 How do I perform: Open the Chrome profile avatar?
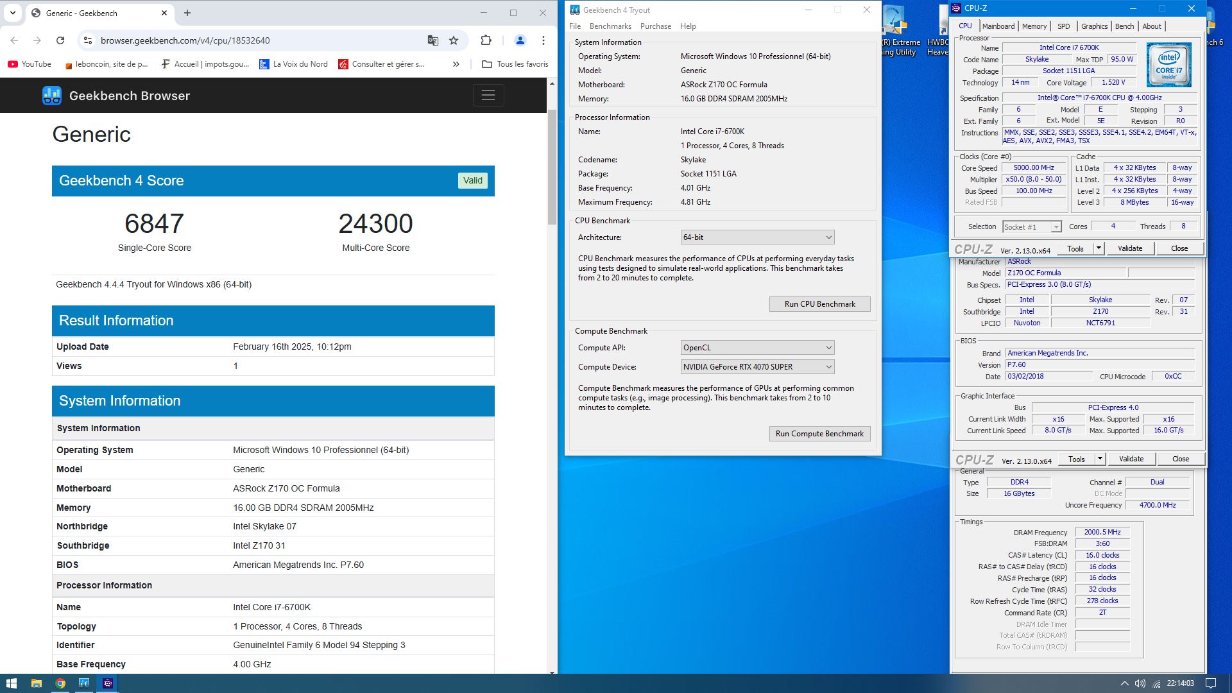(520, 40)
